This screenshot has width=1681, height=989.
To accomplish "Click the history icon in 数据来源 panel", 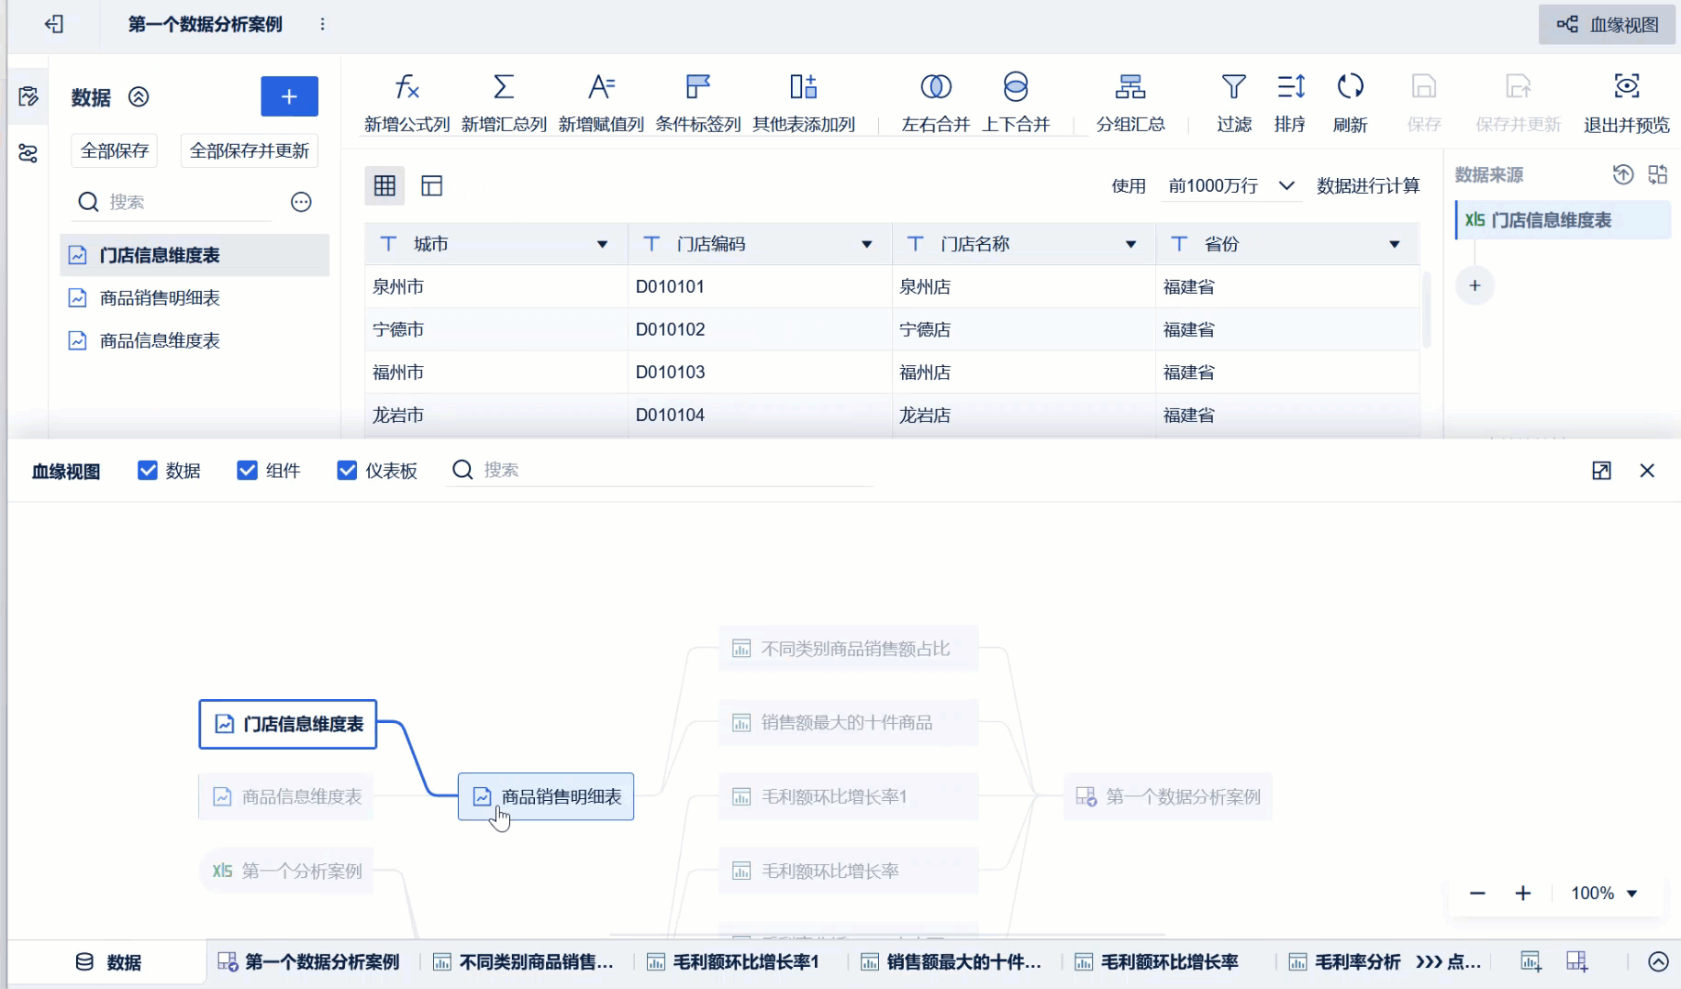I will (x=1623, y=174).
